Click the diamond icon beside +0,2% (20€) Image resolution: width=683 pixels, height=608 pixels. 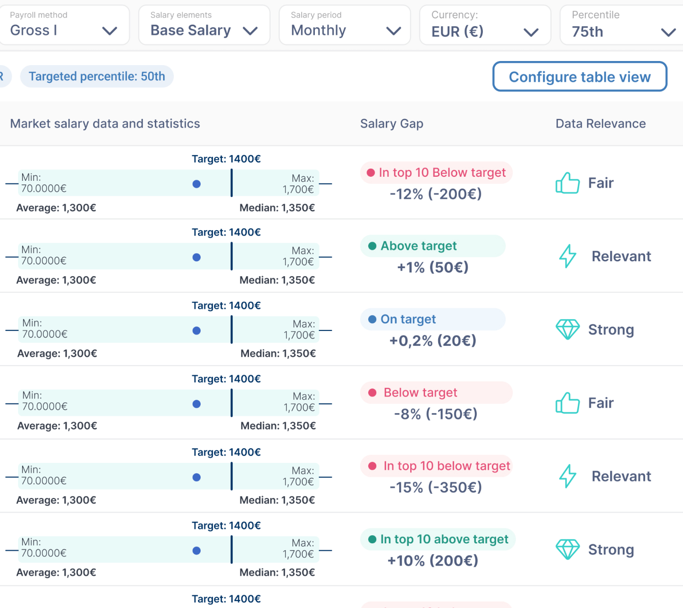pos(567,330)
